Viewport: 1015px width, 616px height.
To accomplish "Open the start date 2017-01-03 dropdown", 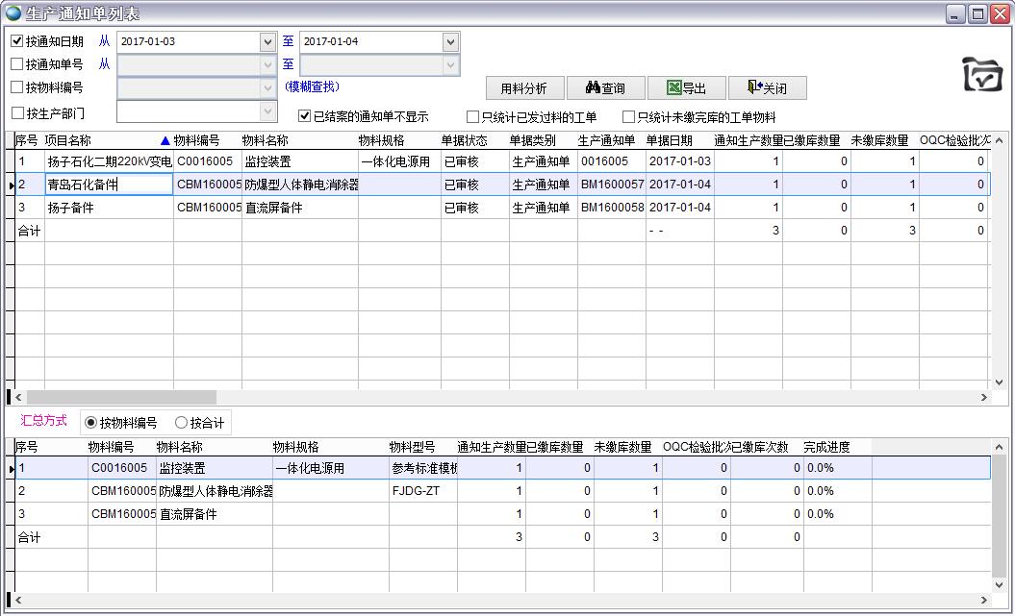I will [x=267, y=42].
